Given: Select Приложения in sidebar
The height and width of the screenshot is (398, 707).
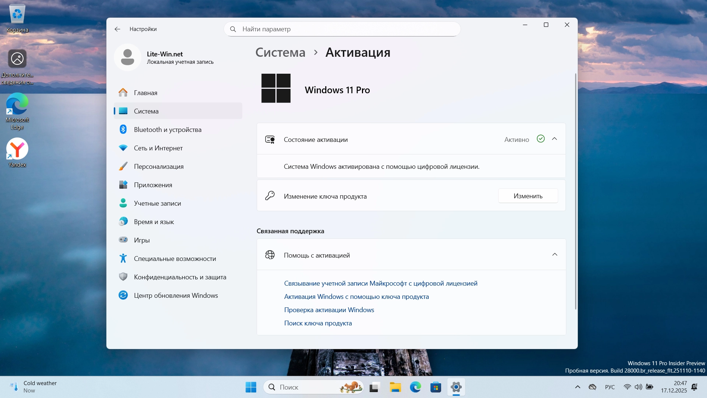Looking at the screenshot, I should pos(153,185).
